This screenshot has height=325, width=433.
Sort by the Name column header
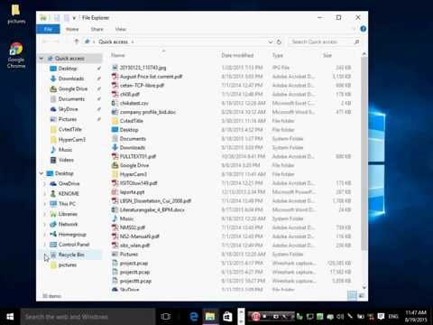(117, 55)
